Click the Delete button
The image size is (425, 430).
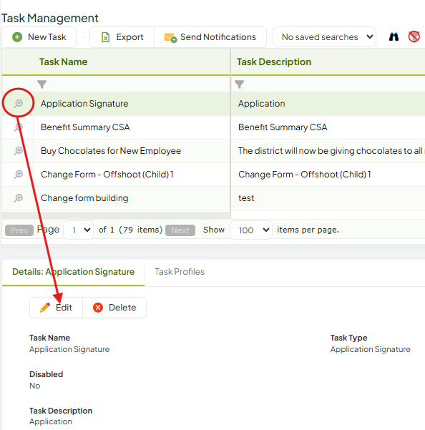tap(114, 308)
